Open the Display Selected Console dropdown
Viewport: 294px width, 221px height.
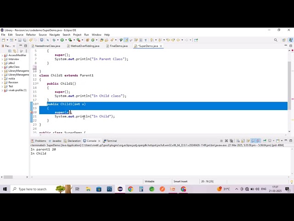pyautogui.click(x=274, y=141)
